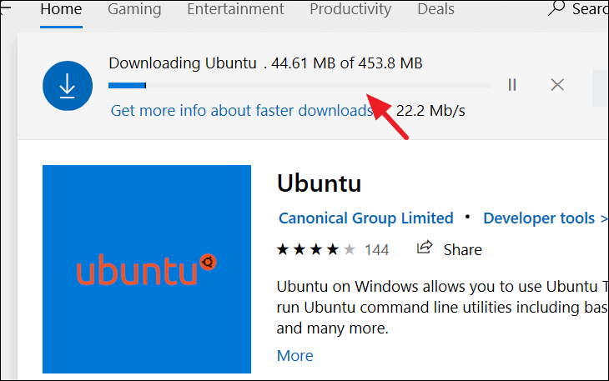Image resolution: width=609 pixels, height=381 pixels.
Task: Open Get more info about faster downloads
Action: pos(242,111)
